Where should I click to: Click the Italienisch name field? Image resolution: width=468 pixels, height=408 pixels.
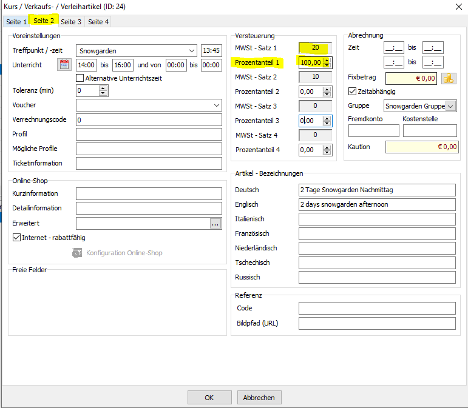[x=378, y=219]
